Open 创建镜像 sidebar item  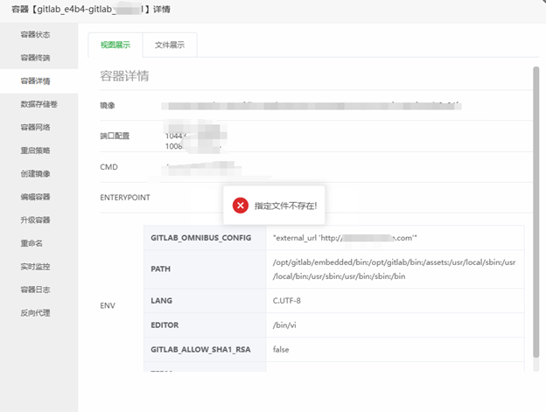coord(35,174)
